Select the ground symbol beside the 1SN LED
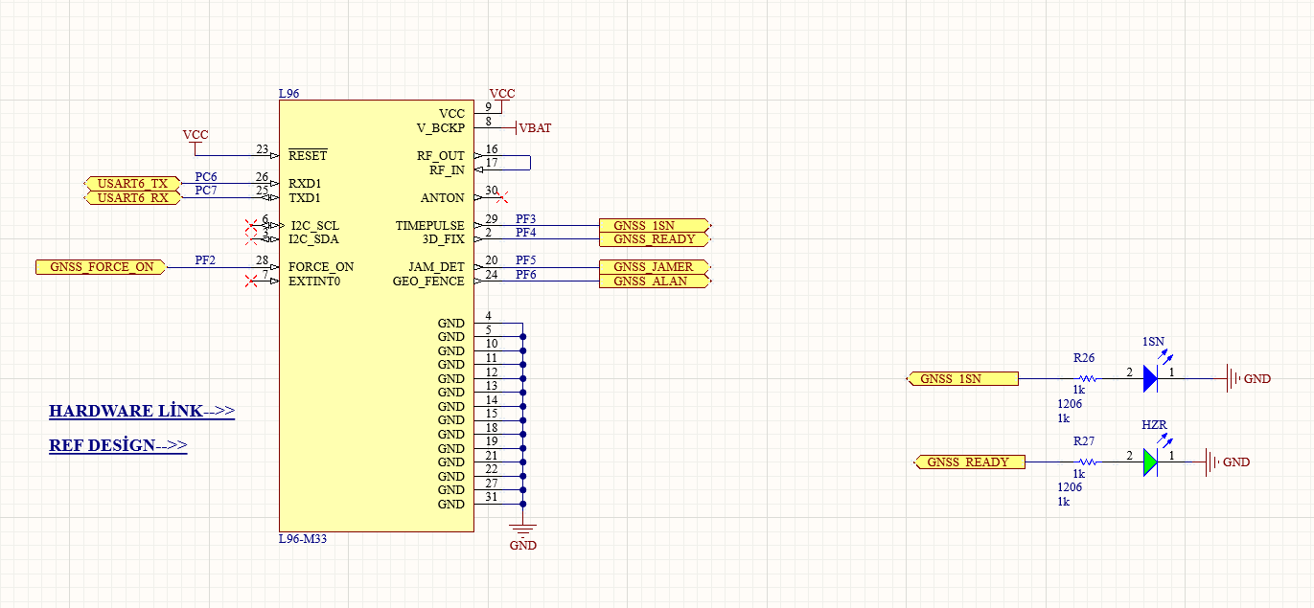This screenshot has width=1314, height=608. coord(1233,379)
